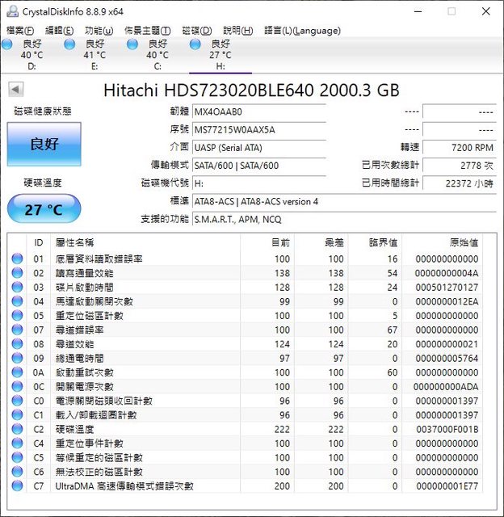The height and width of the screenshot is (517, 504).
Task: Click status orb for attribute C7 UltraDMA
Action: [x=17, y=485]
